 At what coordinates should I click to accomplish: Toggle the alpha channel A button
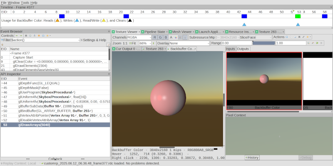click(x=171, y=37)
